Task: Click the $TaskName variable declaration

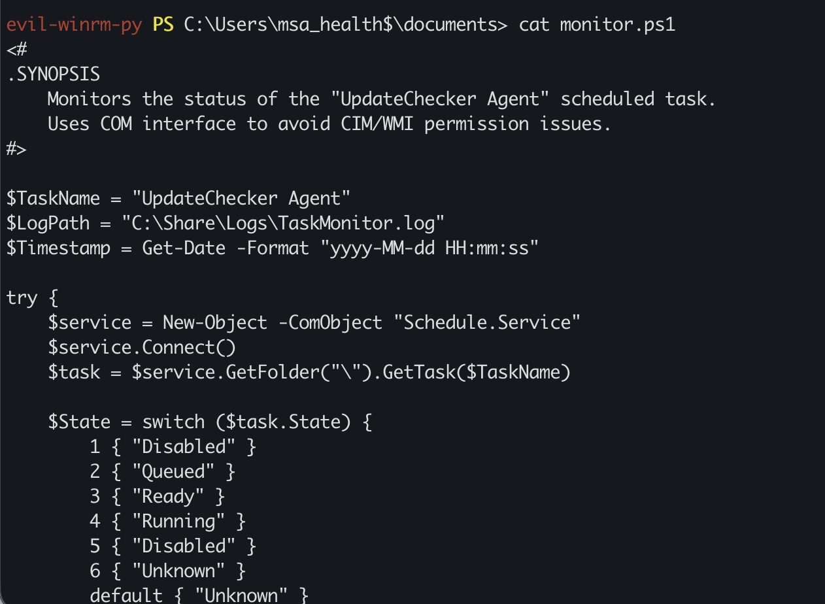Action: tap(178, 198)
